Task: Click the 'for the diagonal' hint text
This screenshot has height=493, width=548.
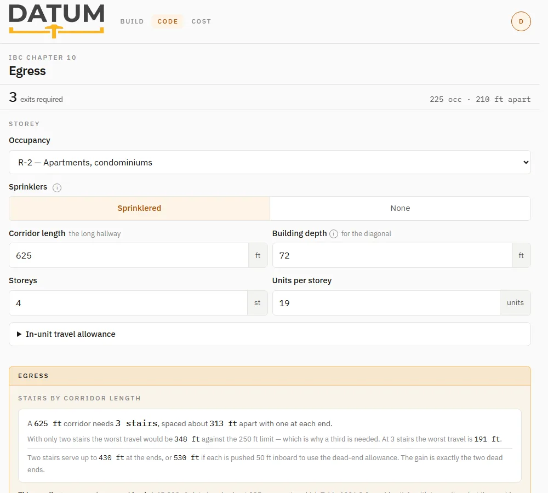Action: click(x=366, y=234)
